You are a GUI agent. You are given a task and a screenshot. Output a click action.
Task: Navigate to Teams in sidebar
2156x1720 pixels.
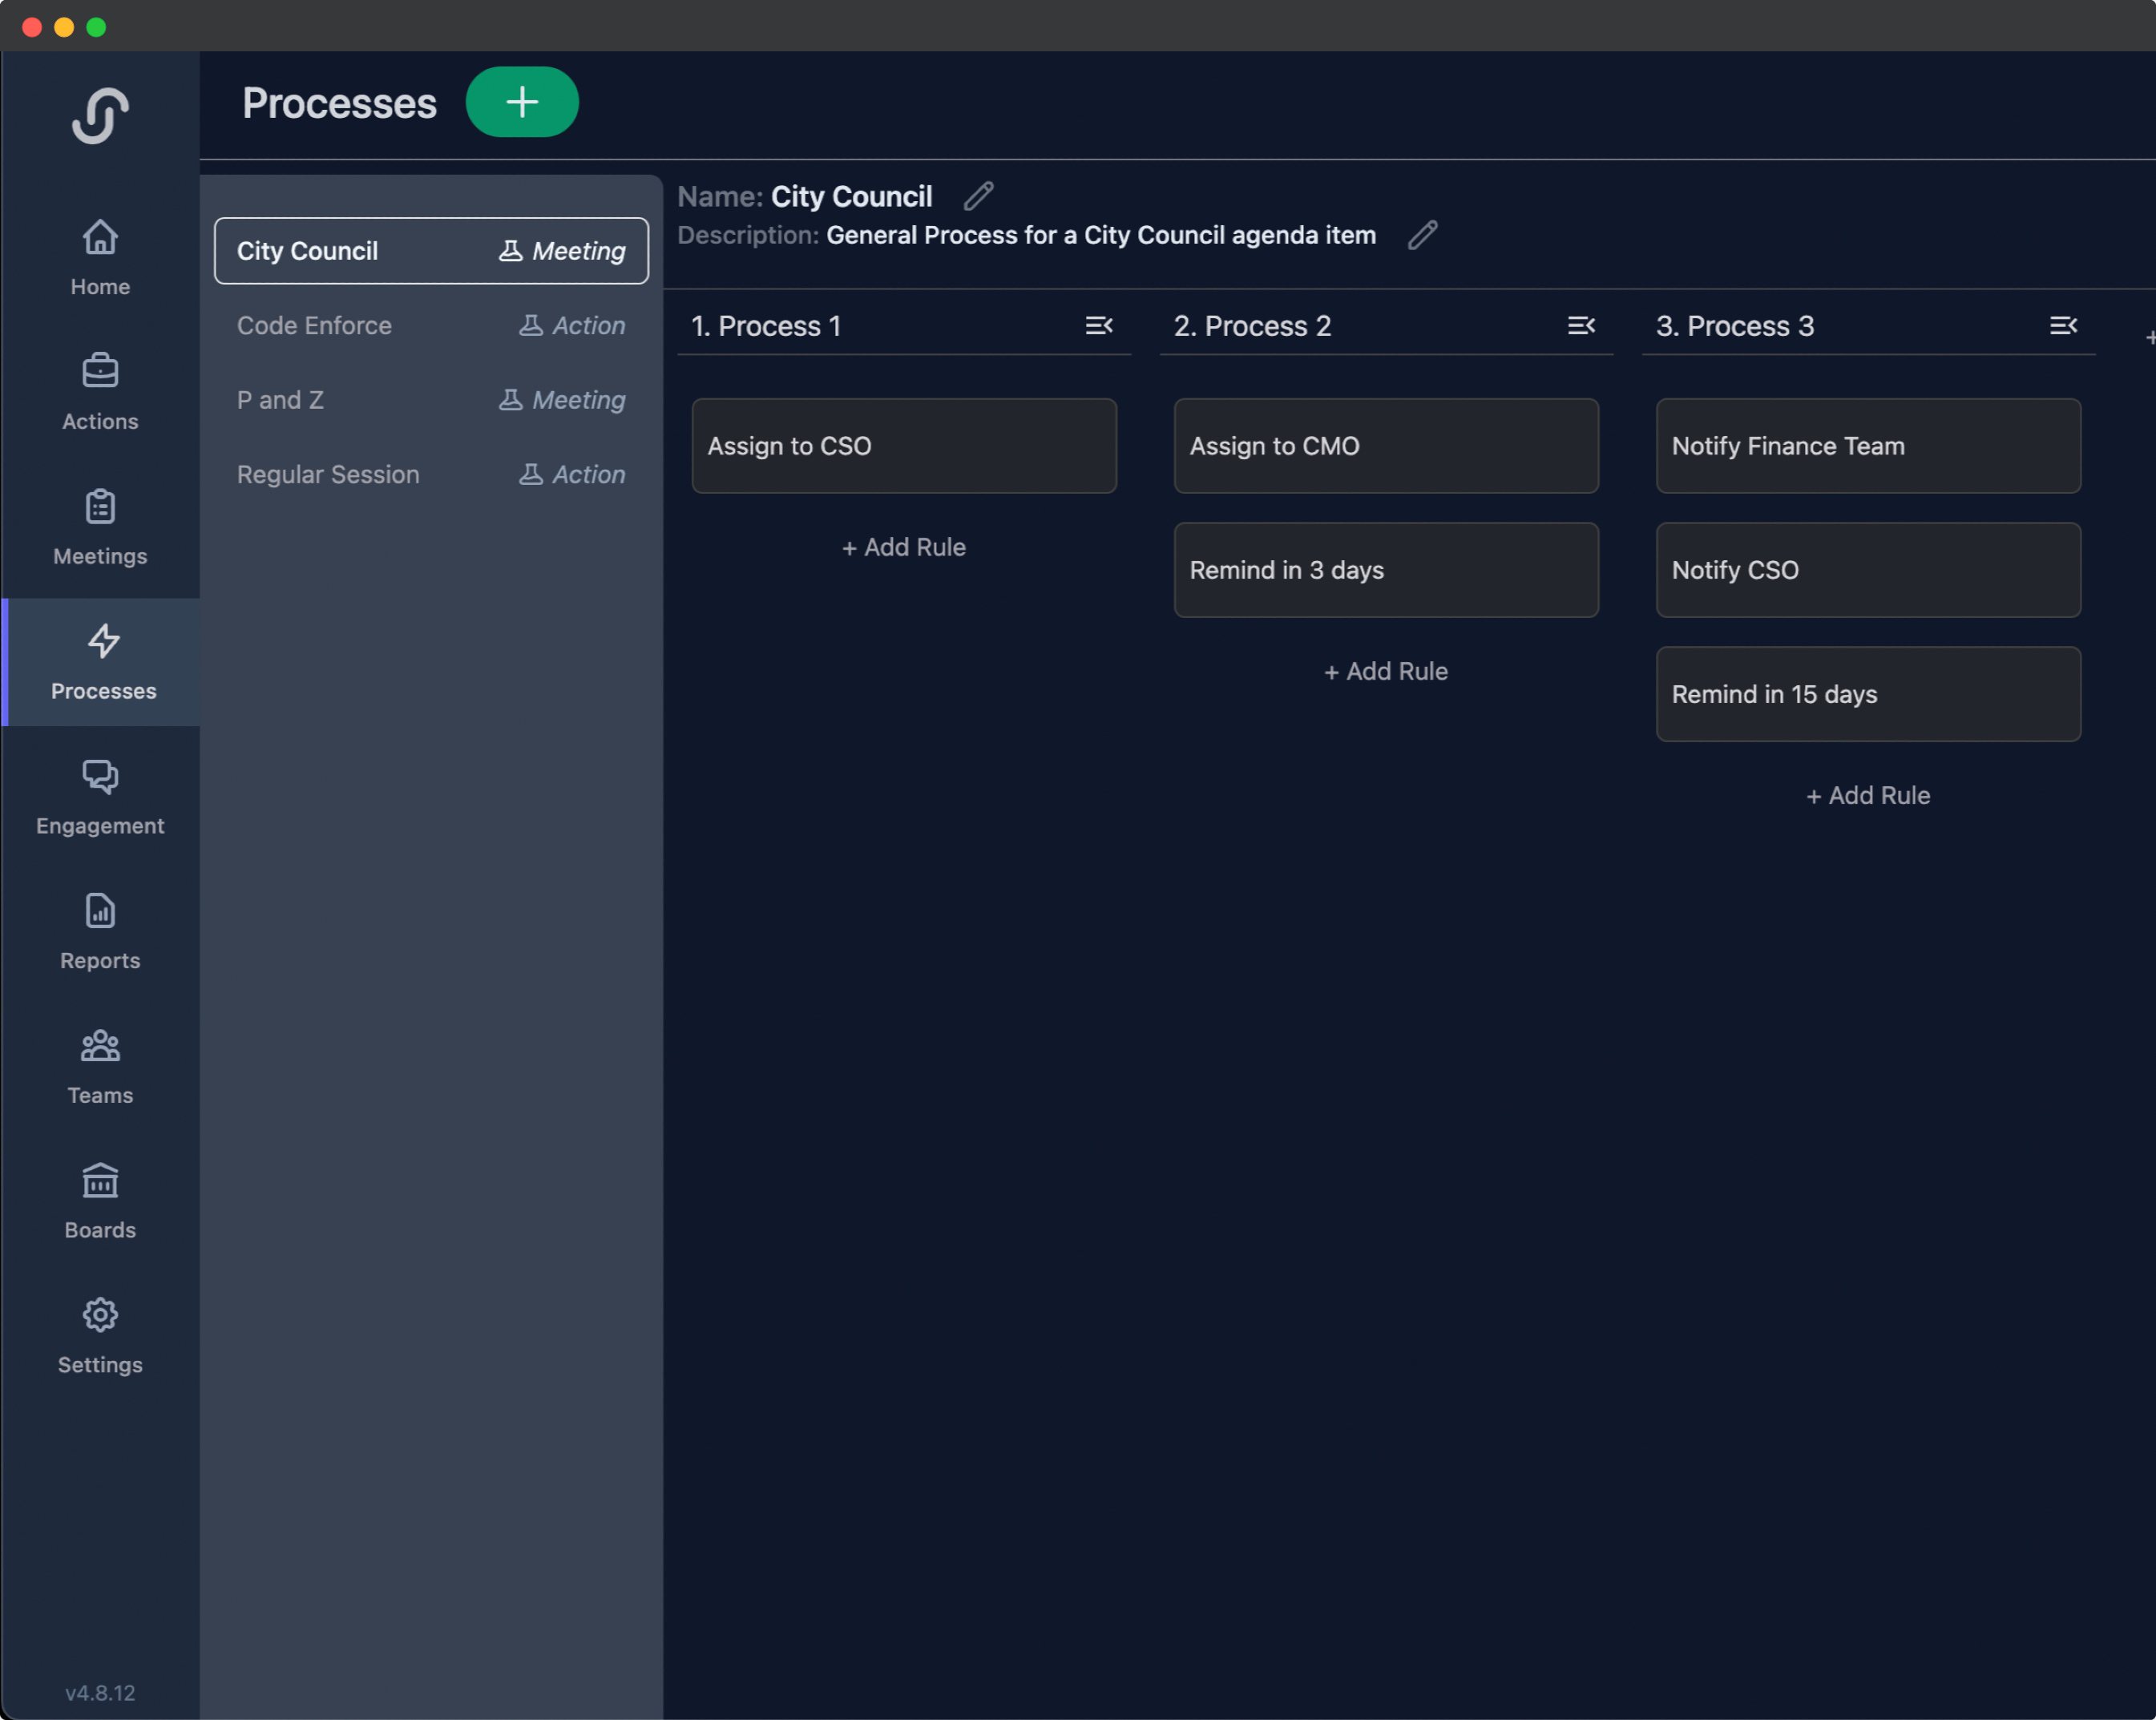[x=100, y=1067]
